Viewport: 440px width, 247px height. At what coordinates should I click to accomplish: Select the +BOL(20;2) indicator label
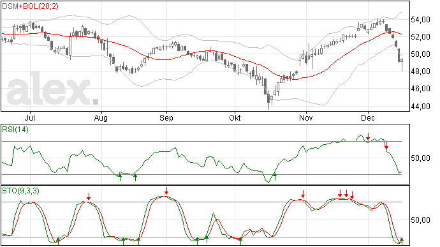39,6
